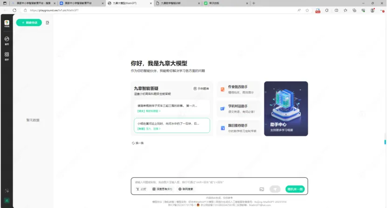The height and width of the screenshot is (208, 387).
Task: Switch to the second browser tab
Action: [82, 3]
